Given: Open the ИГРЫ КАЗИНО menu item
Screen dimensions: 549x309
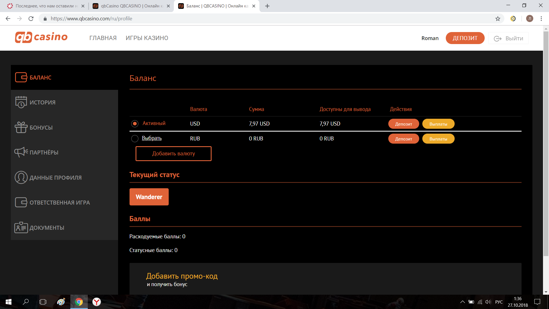Looking at the screenshot, I should coord(147,38).
